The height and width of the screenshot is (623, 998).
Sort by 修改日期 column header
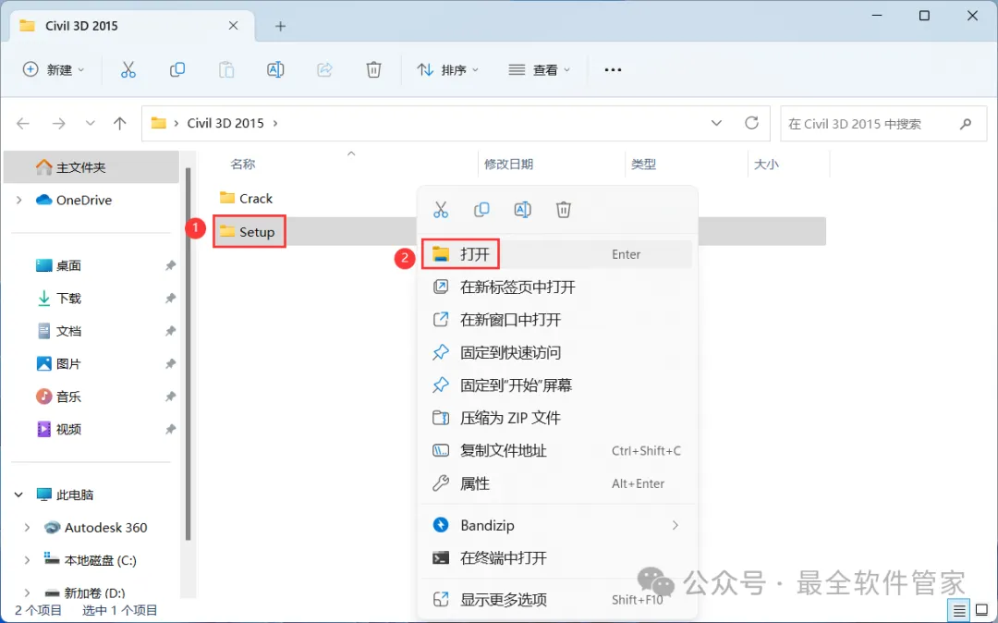(508, 165)
